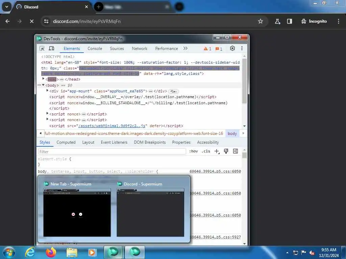Expand the first collapsed script nonce node

pyautogui.click(x=47, y=114)
